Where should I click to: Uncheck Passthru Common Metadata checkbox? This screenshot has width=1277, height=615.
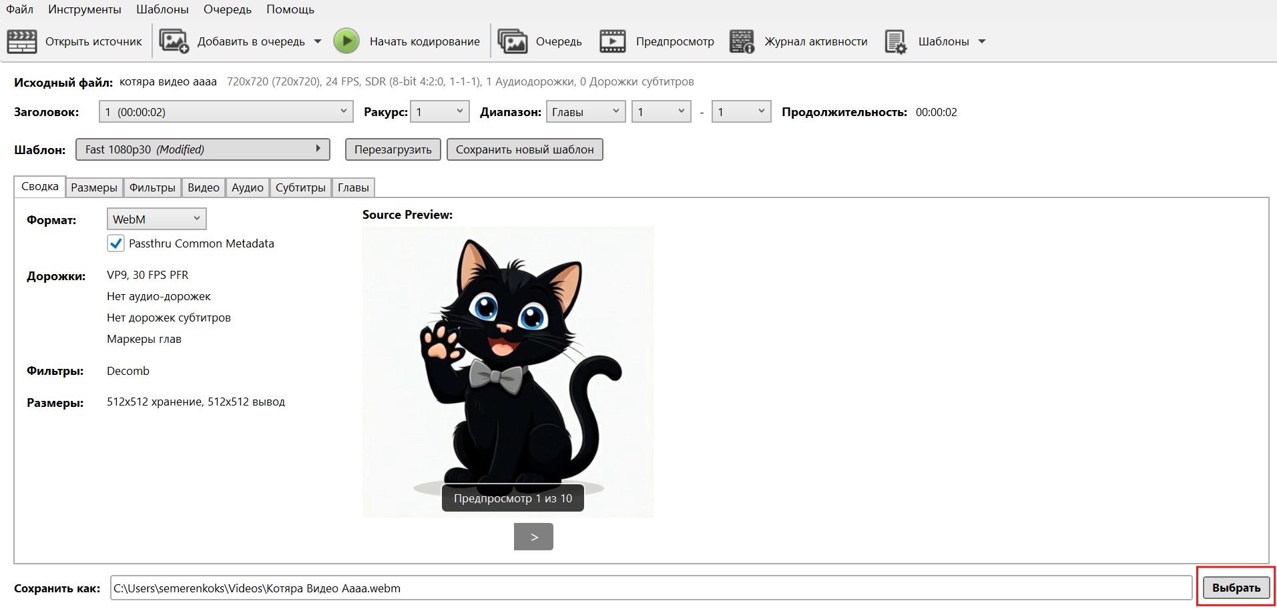pyautogui.click(x=115, y=243)
